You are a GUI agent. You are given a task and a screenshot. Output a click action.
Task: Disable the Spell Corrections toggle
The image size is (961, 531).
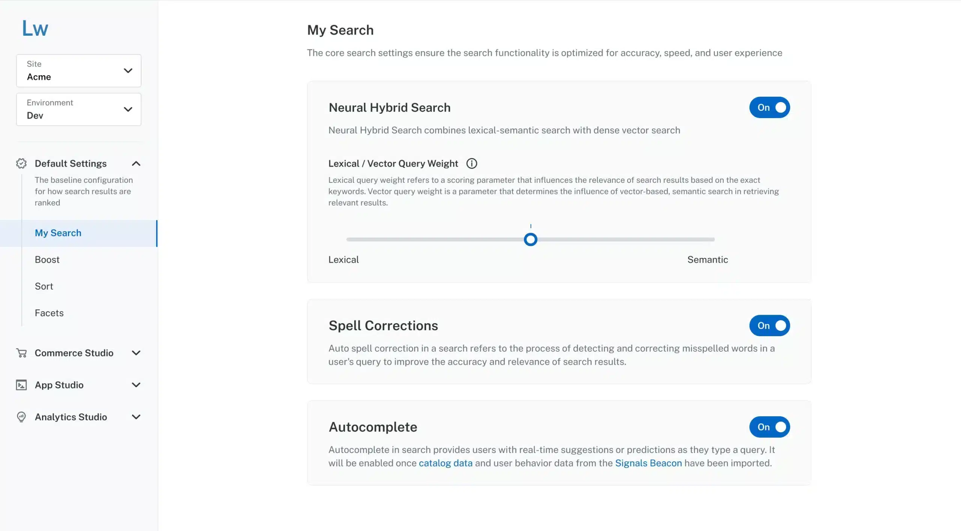pyautogui.click(x=770, y=325)
